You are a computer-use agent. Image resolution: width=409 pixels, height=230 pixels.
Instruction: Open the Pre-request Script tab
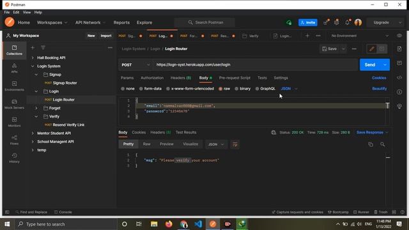coord(235,78)
